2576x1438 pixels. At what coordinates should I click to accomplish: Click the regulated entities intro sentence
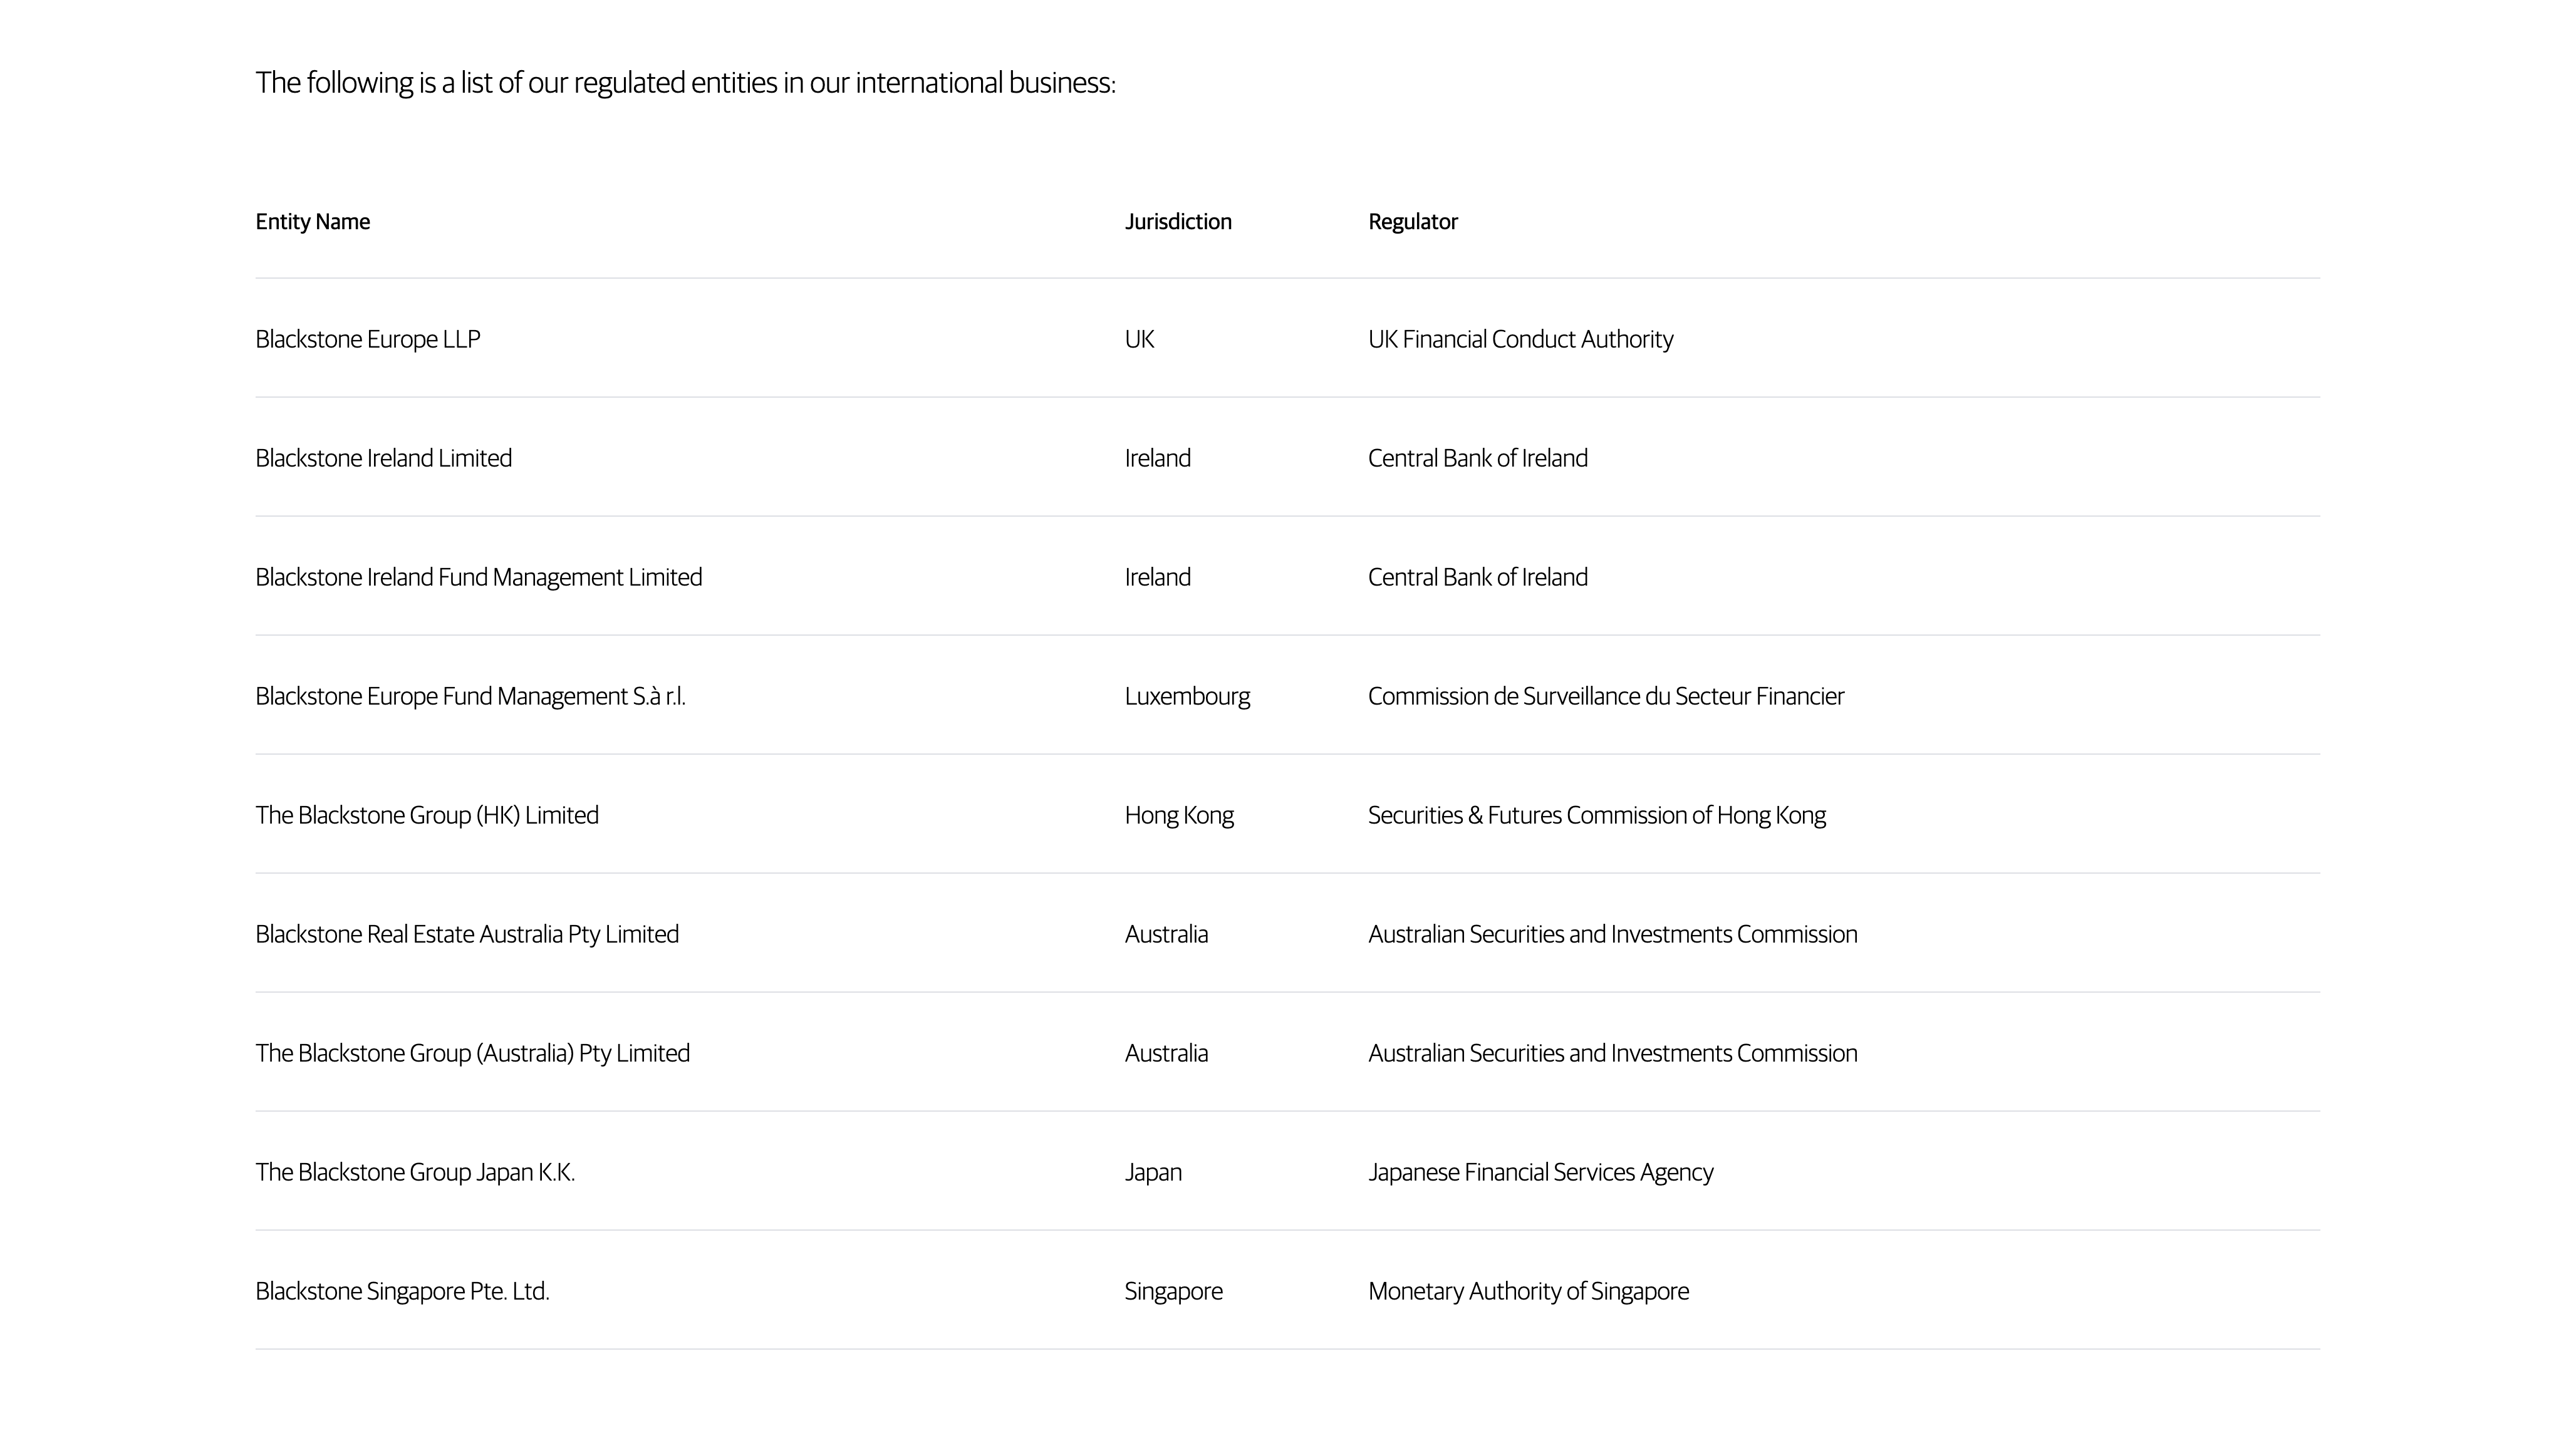(685, 83)
